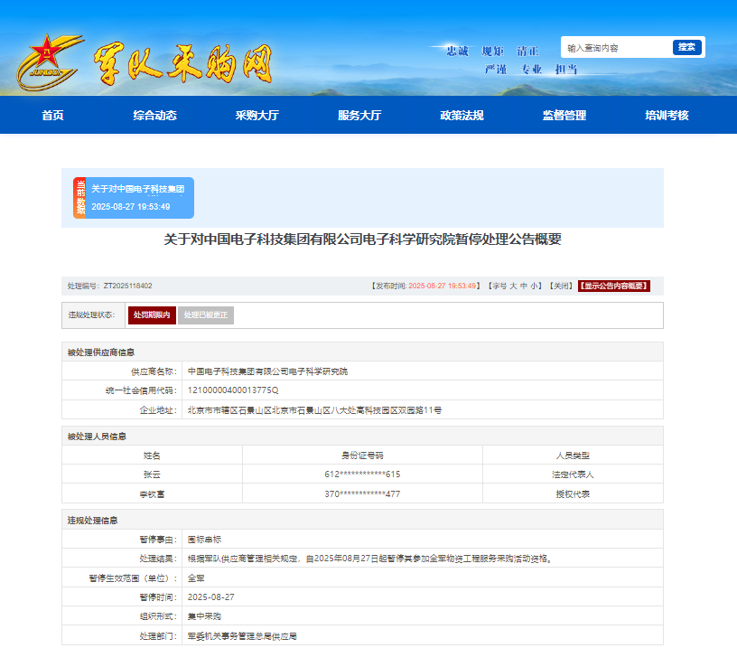Open the 首页 home menu

point(52,116)
